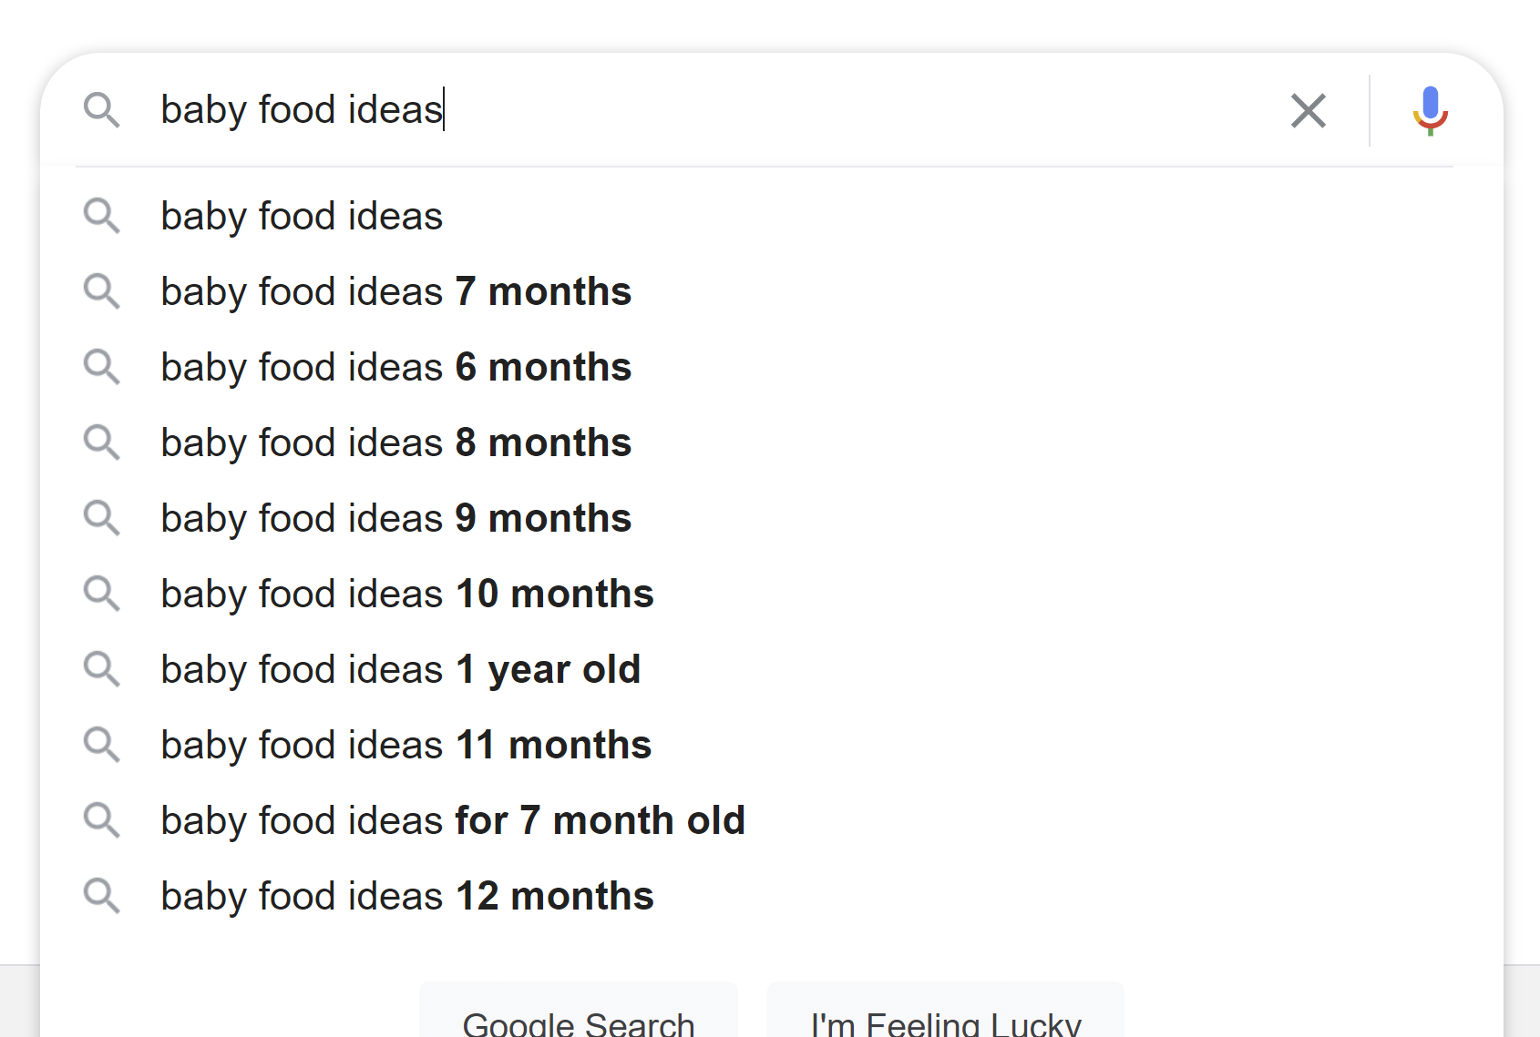1540x1037 pixels.
Task: Choose 'baby food ideas 9 months' suggestion
Action: [x=395, y=519]
